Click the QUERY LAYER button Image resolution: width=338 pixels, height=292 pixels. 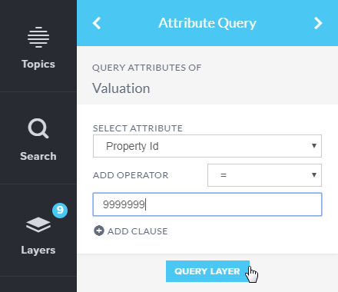(x=207, y=271)
